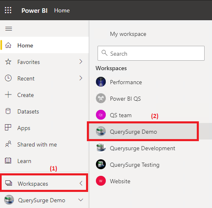Open the Power BI QS workspace
Screen dimensions: 212x208
(150, 99)
